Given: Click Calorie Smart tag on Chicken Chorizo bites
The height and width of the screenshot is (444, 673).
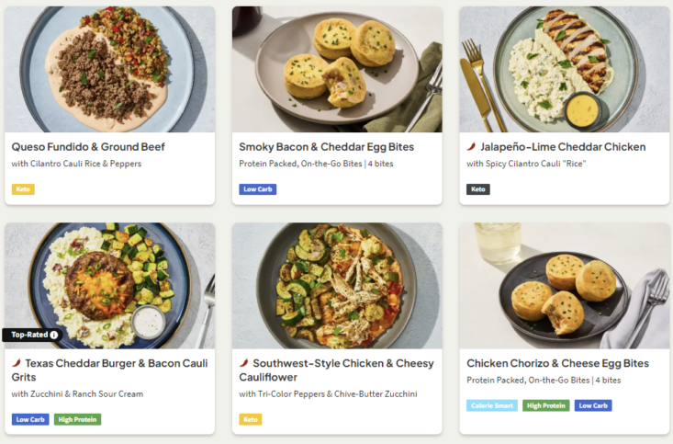Looking at the screenshot, I should pyautogui.click(x=491, y=405).
